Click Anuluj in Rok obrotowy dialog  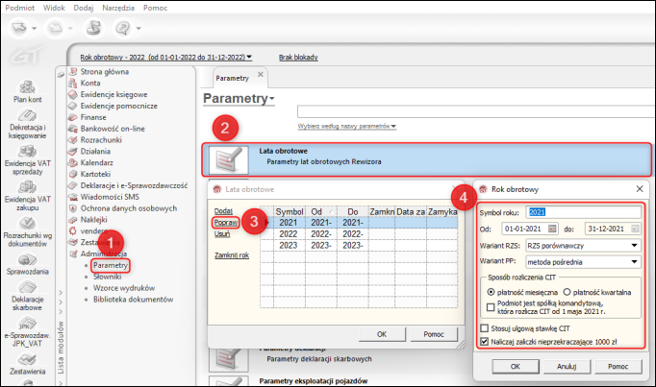tap(567, 366)
